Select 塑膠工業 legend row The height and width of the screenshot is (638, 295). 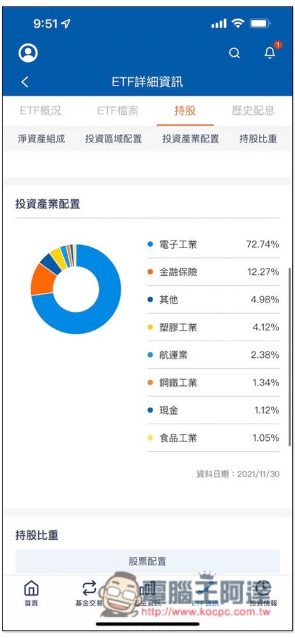213,327
